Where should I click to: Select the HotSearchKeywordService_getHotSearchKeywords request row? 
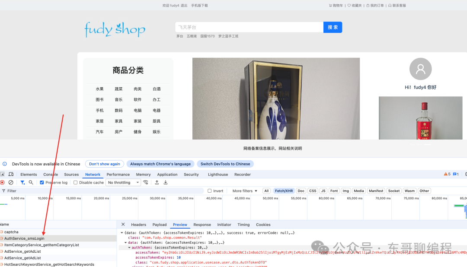(58, 264)
